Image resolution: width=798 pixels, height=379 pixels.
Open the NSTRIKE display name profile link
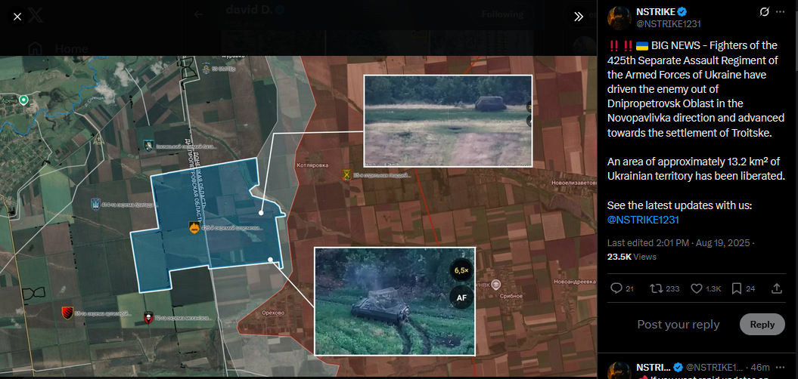point(656,11)
